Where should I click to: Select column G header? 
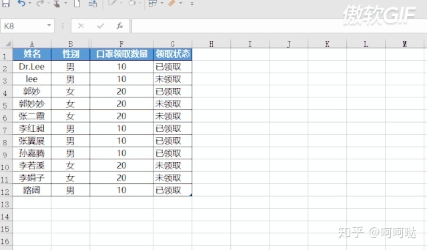tap(173, 44)
